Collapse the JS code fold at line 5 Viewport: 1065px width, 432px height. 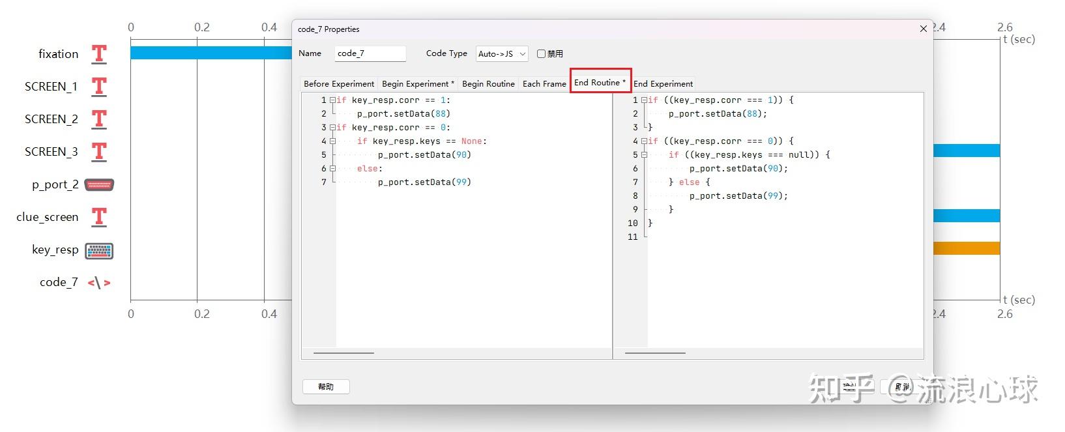coord(644,155)
